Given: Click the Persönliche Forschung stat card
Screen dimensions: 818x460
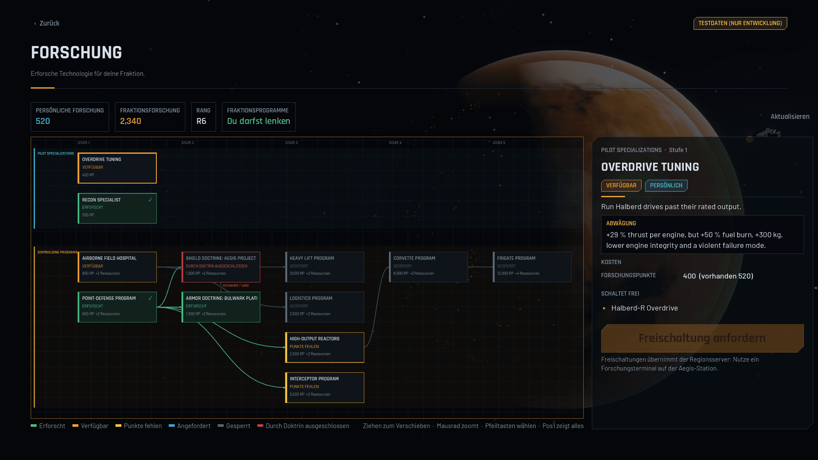Looking at the screenshot, I should click(x=70, y=117).
